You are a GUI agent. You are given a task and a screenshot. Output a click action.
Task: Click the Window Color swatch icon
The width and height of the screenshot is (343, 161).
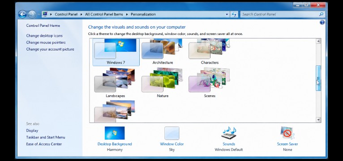click(171, 133)
